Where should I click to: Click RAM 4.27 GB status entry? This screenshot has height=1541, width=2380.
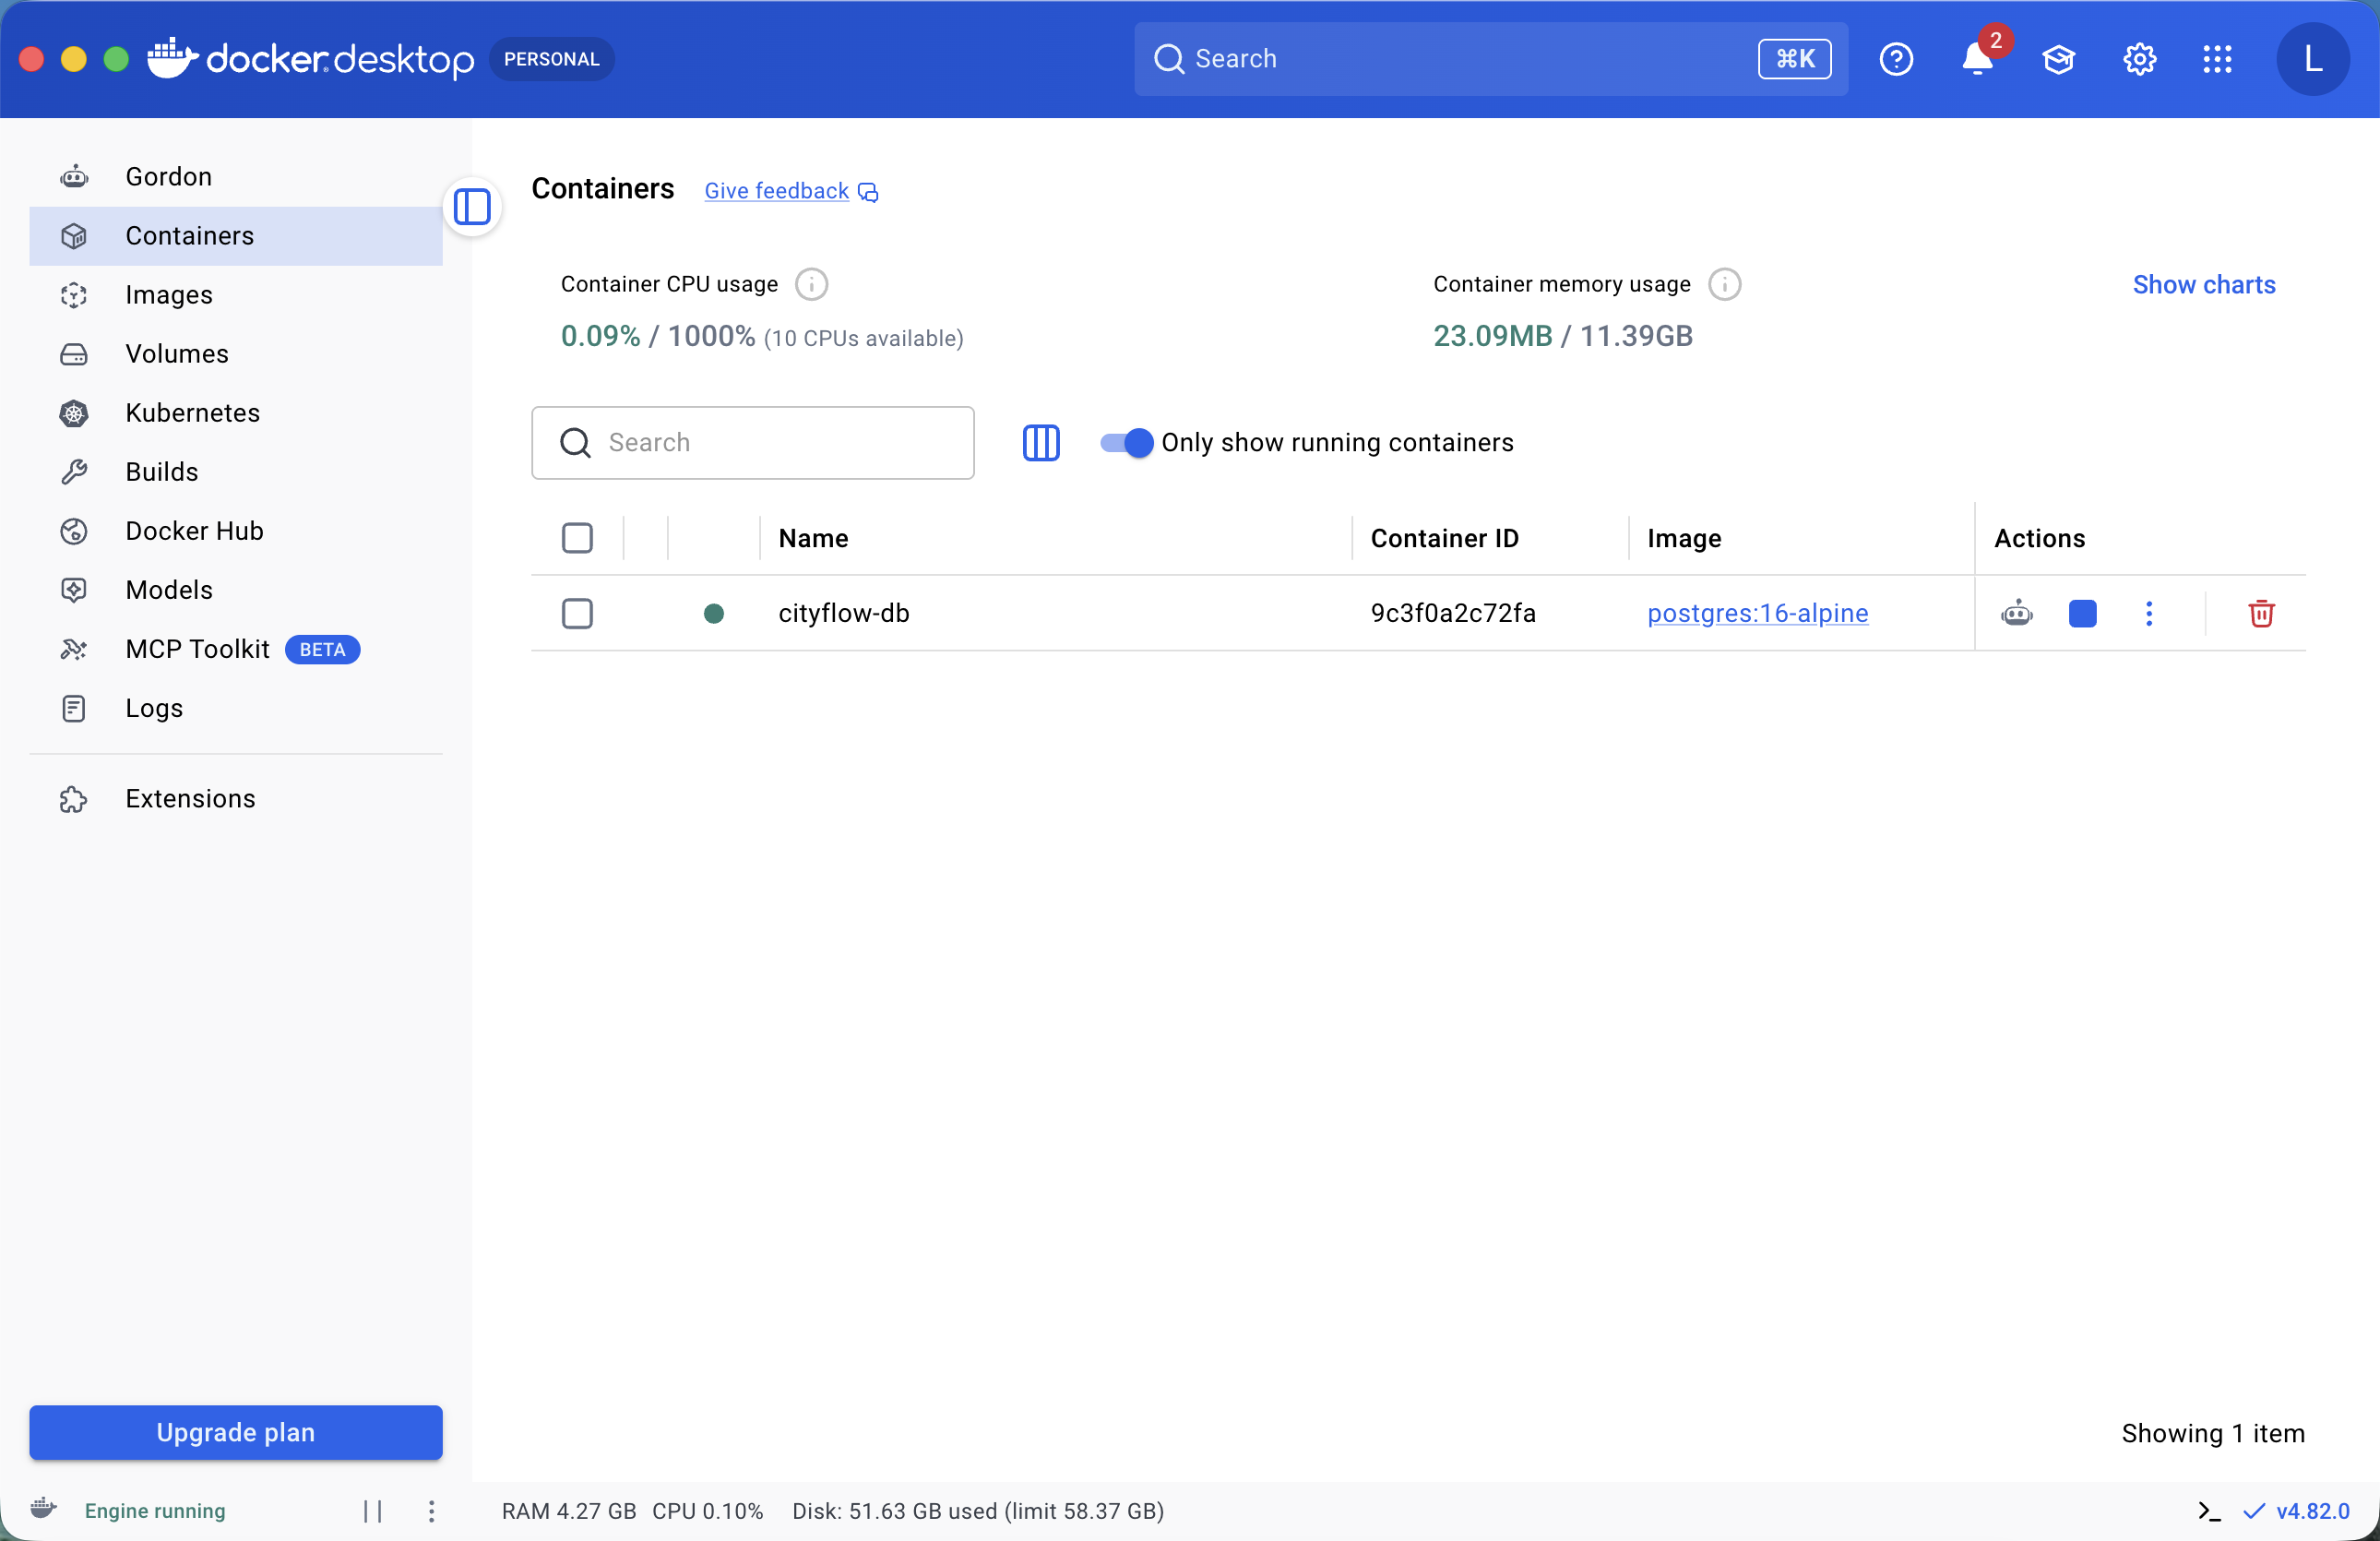point(568,1510)
